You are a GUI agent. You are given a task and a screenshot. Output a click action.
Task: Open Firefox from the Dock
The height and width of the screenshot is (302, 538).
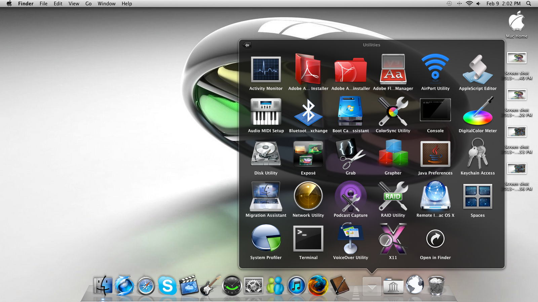coord(318,286)
